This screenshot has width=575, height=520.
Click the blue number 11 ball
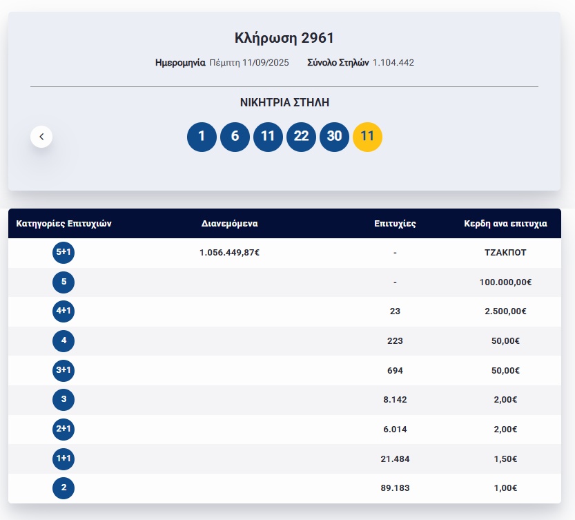[268, 137]
